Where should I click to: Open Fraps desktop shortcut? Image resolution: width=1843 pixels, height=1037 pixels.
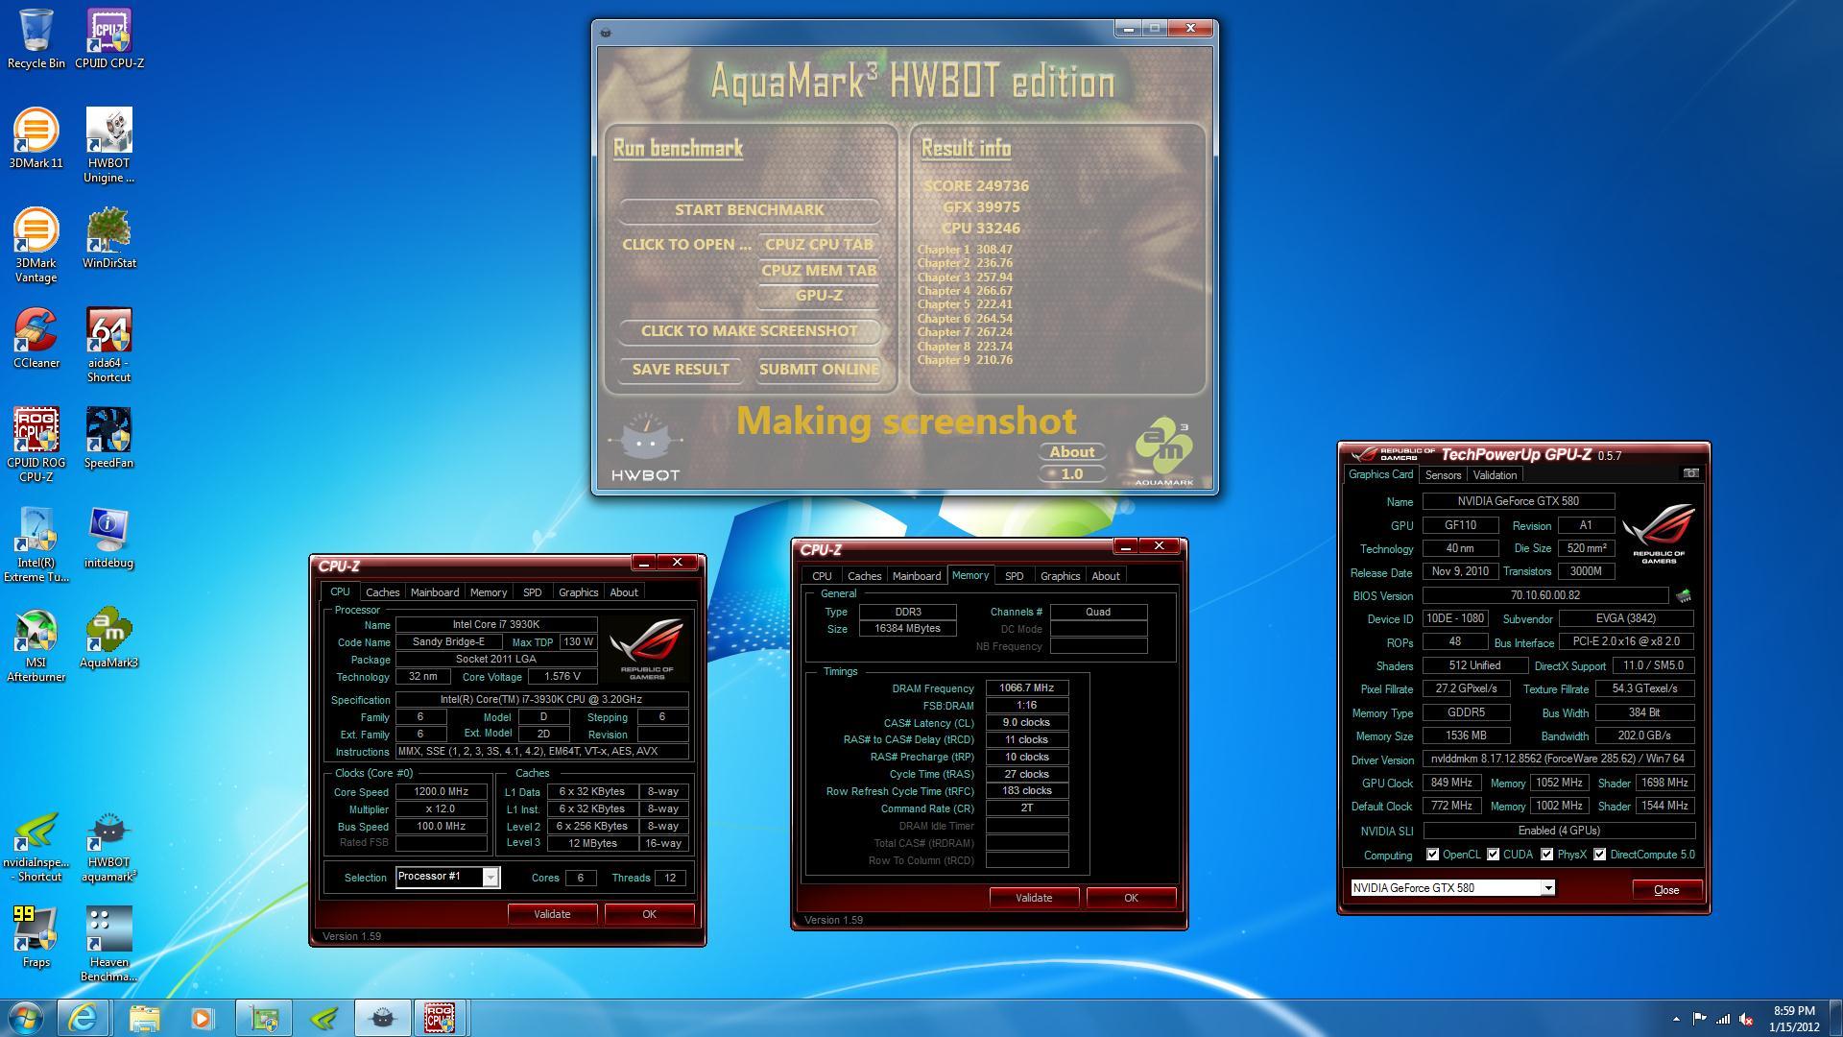point(36,937)
